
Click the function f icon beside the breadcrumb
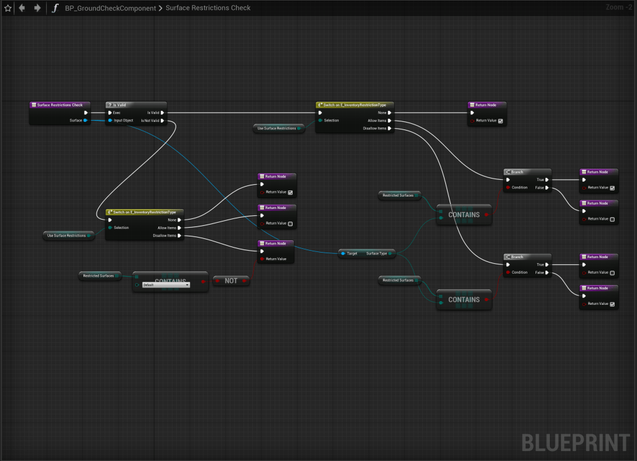click(x=55, y=8)
